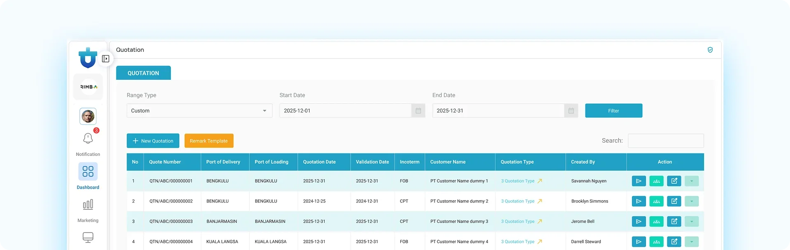Switch to the QUOTATION tab
Viewport: 790px width, 250px height.
click(x=143, y=73)
